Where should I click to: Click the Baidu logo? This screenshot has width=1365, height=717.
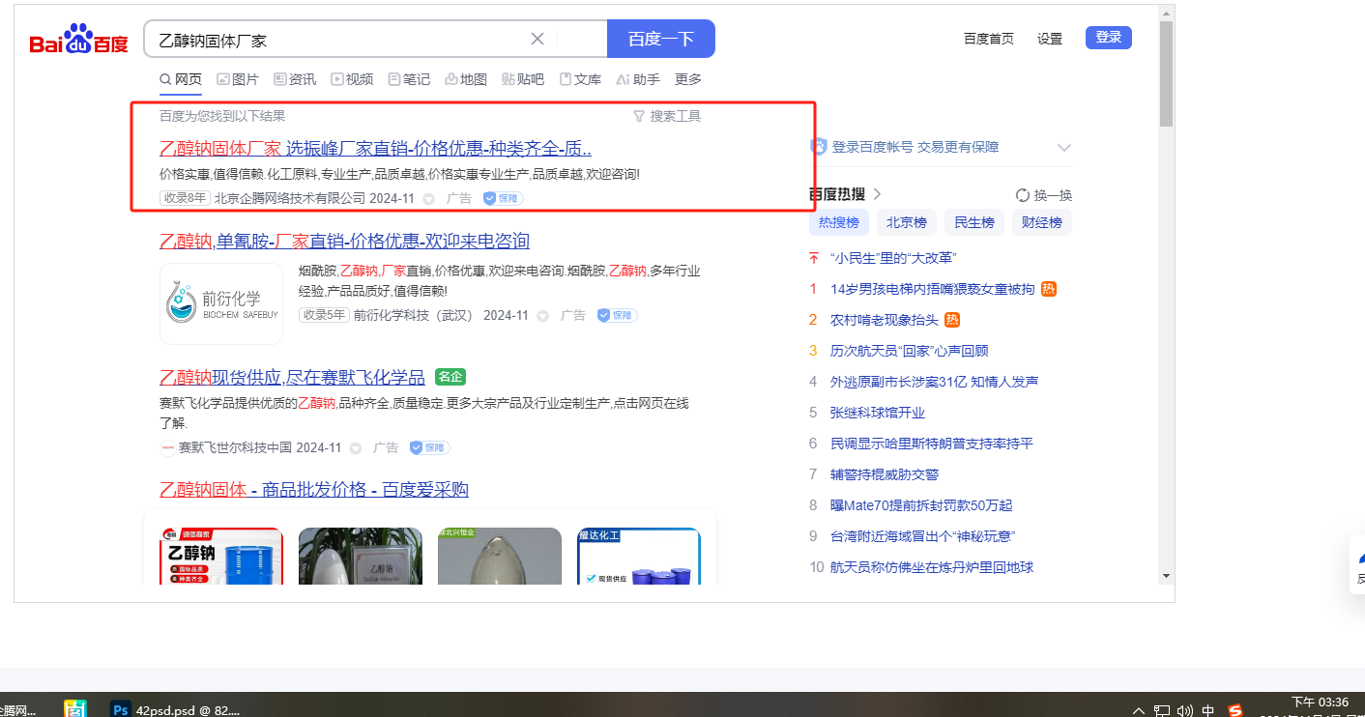(78, 41)
